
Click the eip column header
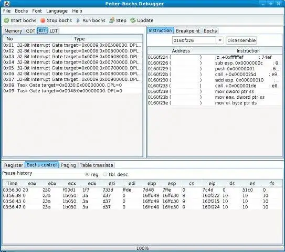click(x=212, y=183)
